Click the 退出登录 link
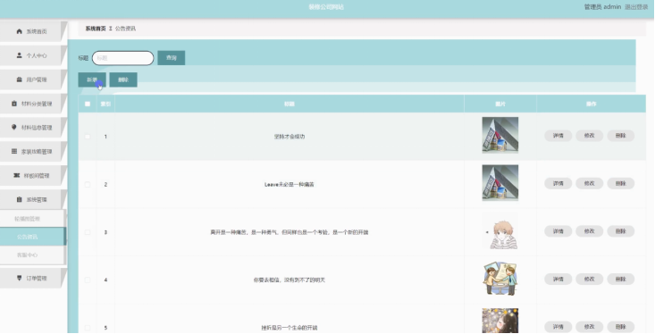The width and height of the screenshot is (655, 334). coord(636,7)
